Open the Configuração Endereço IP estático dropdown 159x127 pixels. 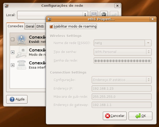pyautogui.click(x=122, y=80)
